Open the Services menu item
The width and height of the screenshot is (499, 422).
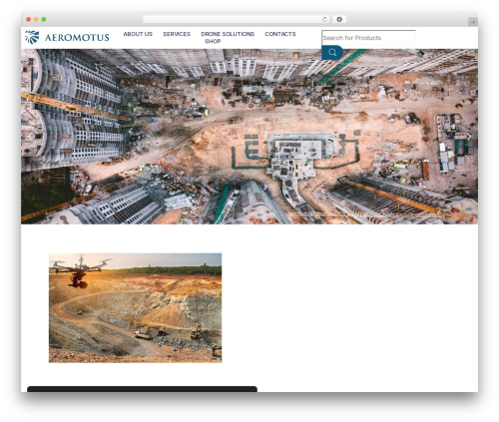[x=177, y=34]
